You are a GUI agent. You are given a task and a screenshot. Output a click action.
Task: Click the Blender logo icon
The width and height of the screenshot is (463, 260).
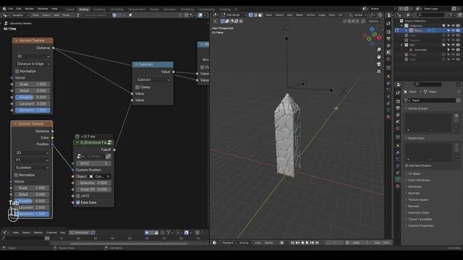(x=4, y=9)
